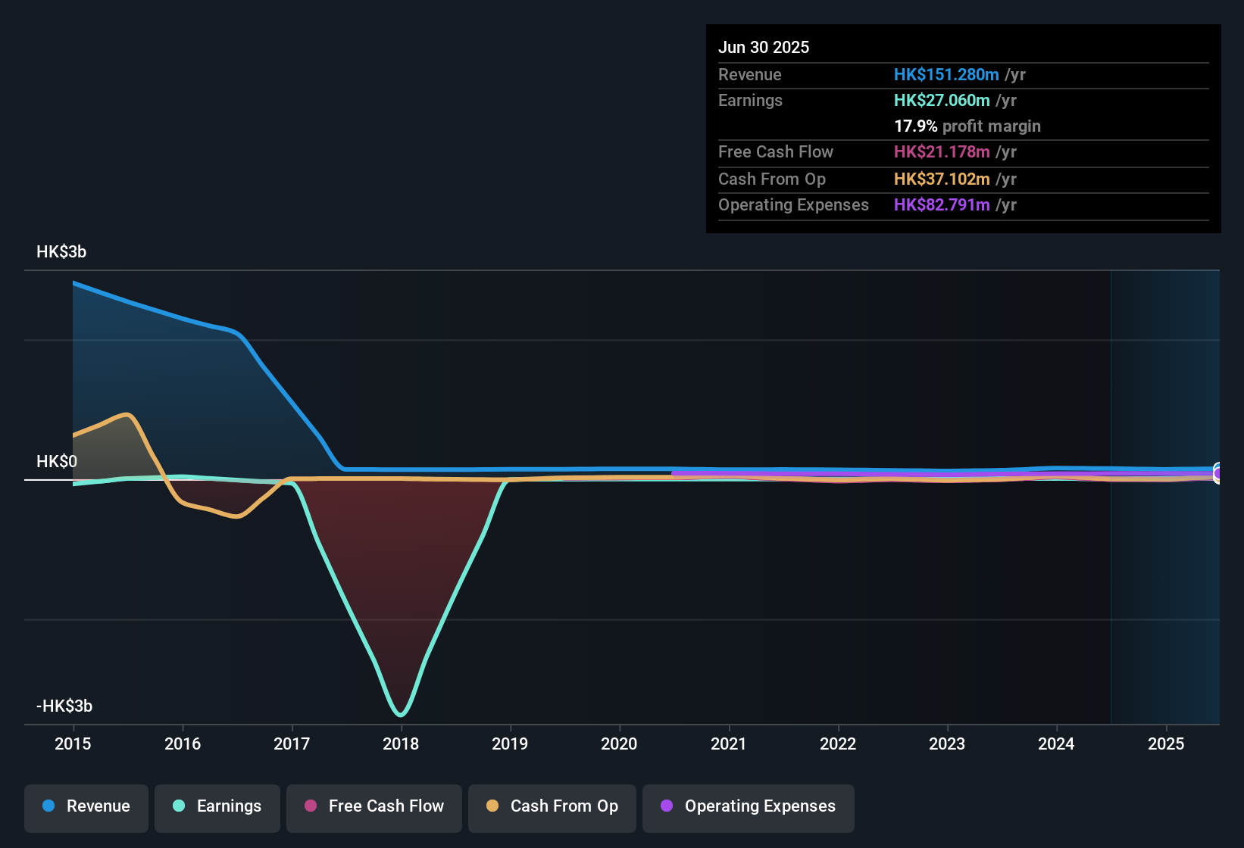This screenshot has height=848, width=1244.
Task: Click the Revenue value HK$151.280m in tooltip
Action: coord(946,75)
